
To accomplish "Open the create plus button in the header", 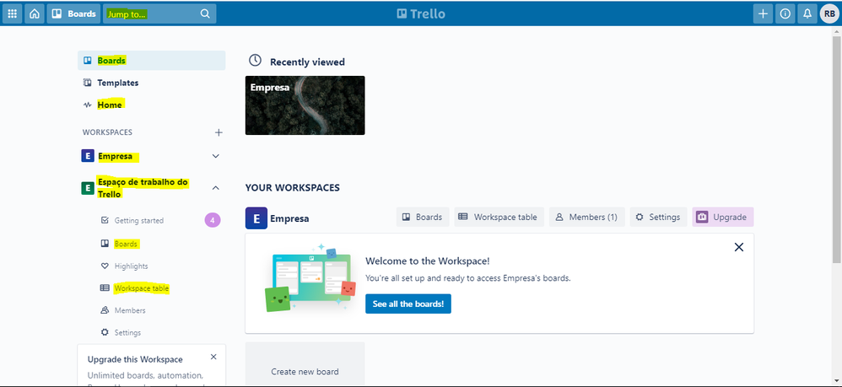I will tap(763, 14).
